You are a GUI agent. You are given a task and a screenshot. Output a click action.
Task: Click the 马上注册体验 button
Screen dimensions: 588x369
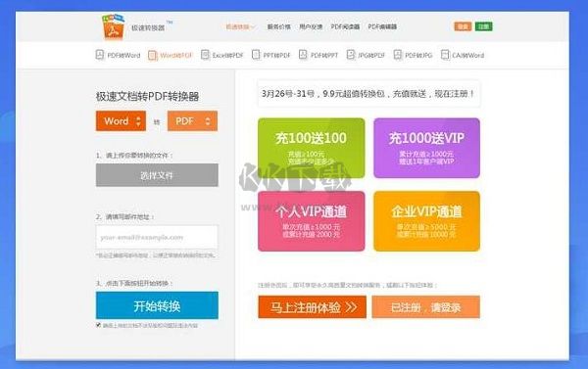pyautogui.click(x=312, y=307)
